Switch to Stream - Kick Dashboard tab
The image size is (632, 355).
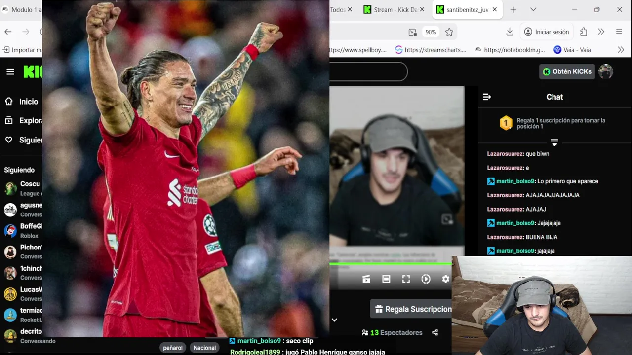pyautogui.click(x=390, y=10)
